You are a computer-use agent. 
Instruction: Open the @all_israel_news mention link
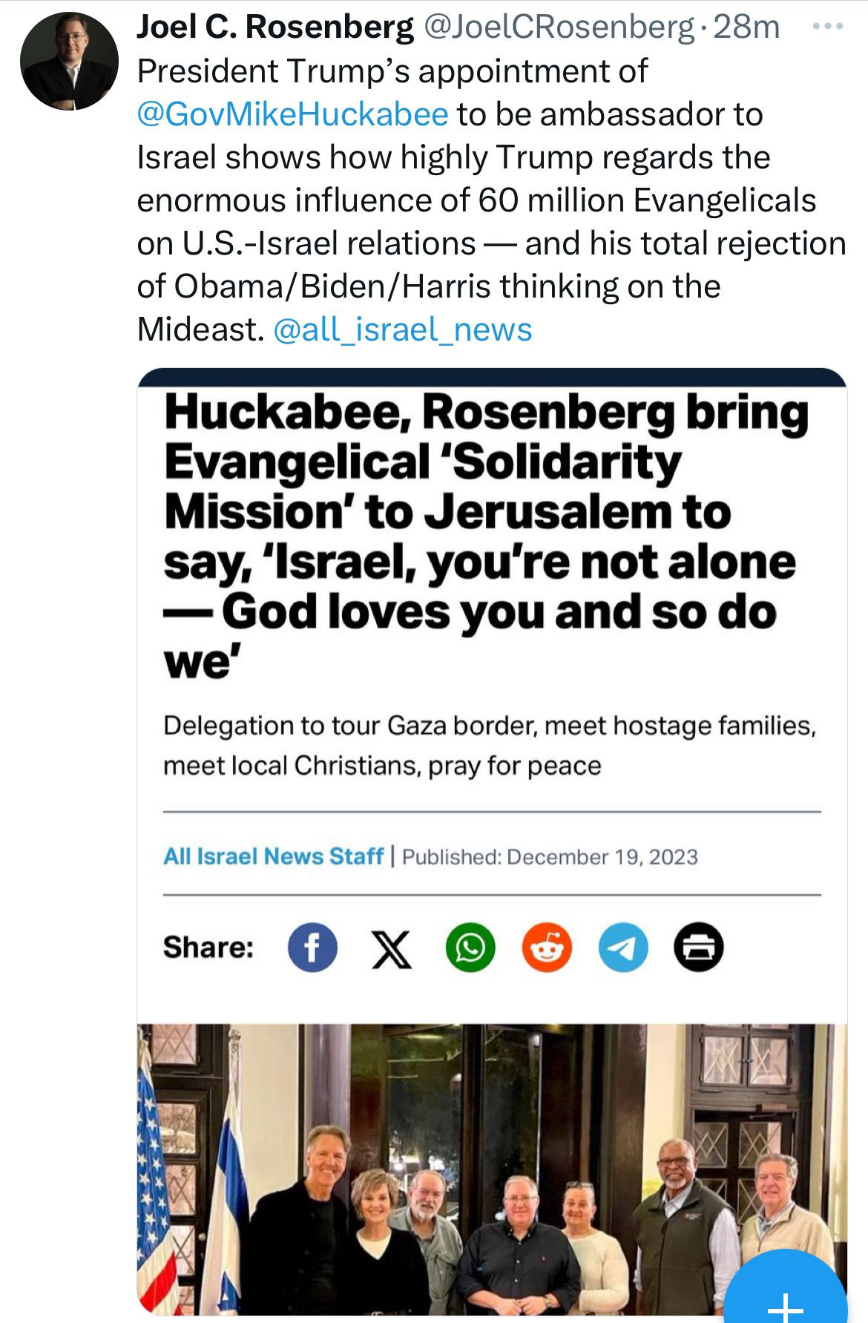pos(403,329)
